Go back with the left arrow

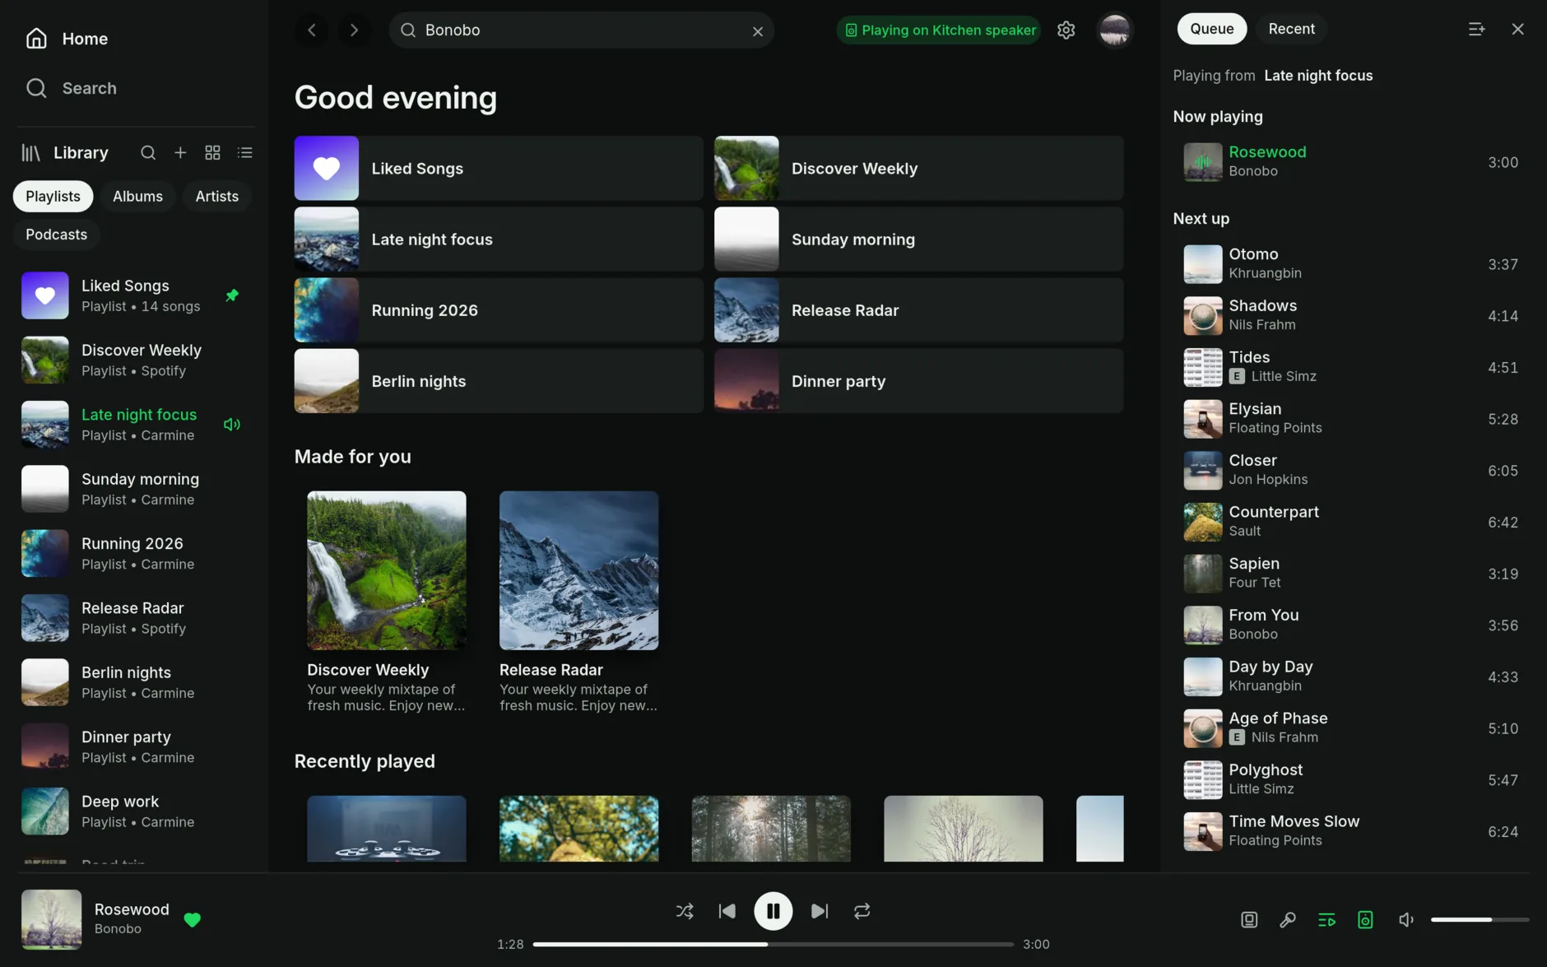(x=312, y=30)
